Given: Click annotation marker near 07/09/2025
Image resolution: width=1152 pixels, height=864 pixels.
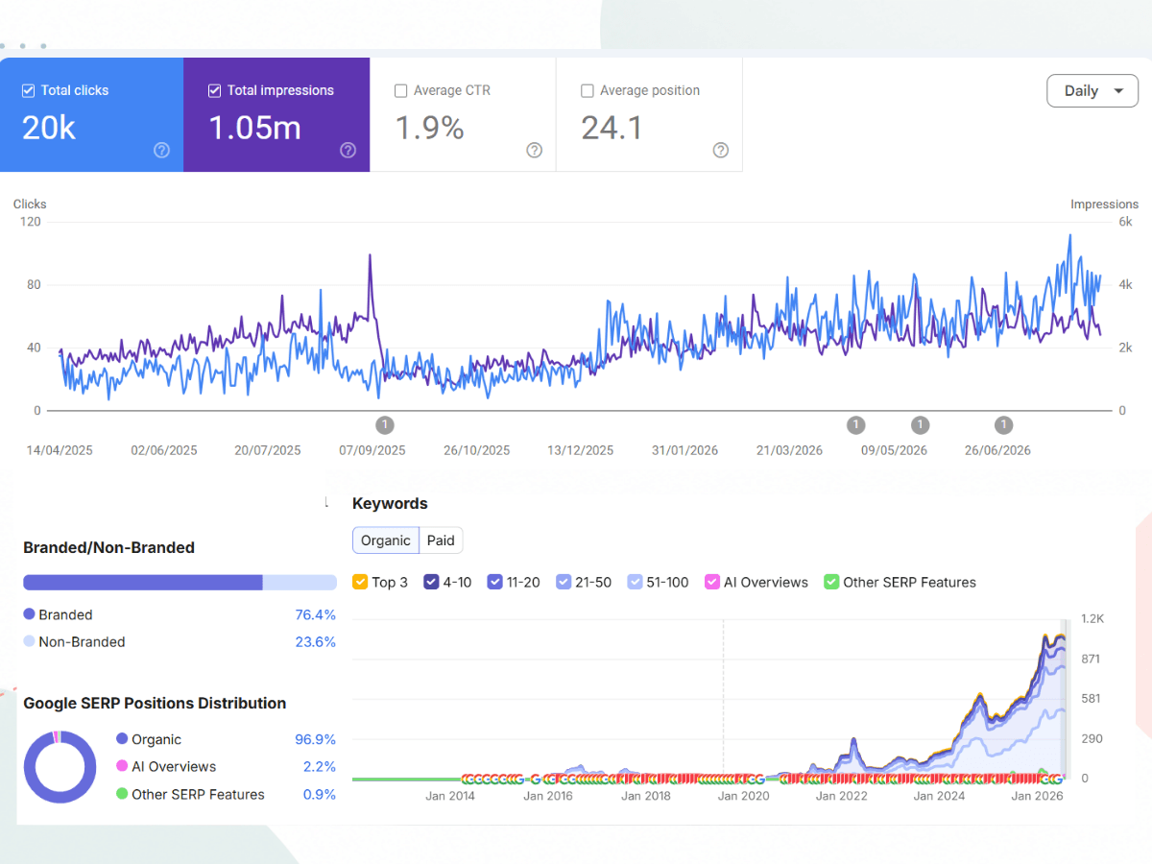Looking at the screenshot, I should pos(385,424).
